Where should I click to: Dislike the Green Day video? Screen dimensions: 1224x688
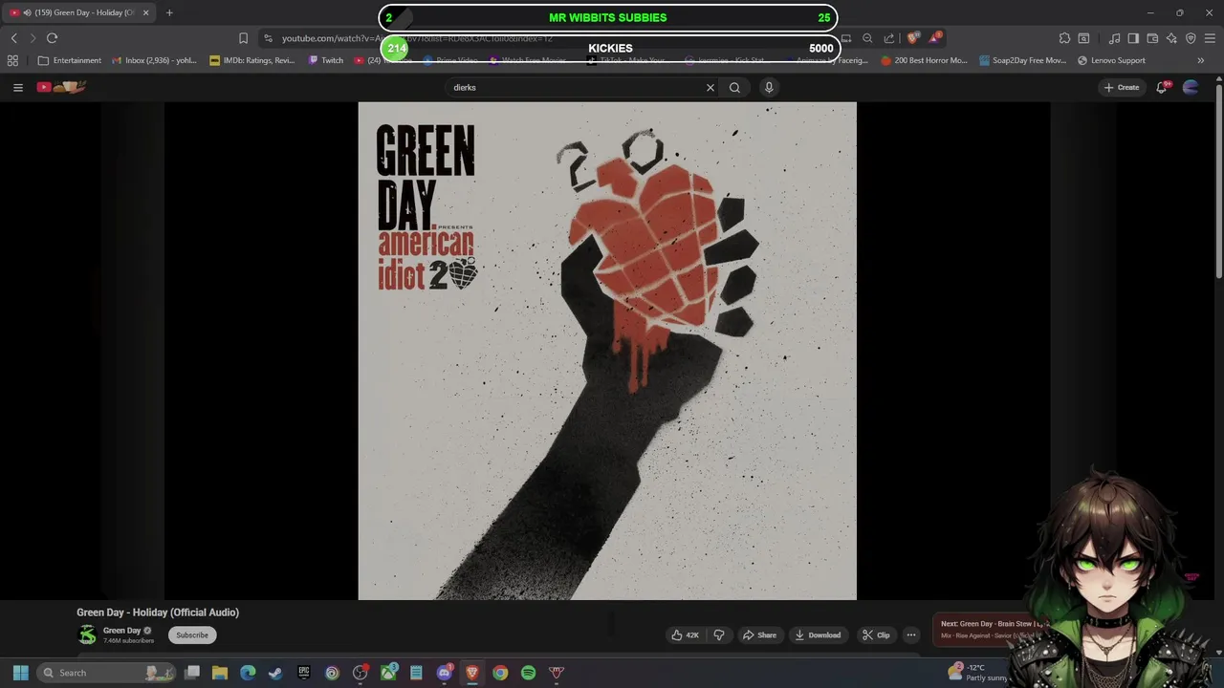coord(719,634)
